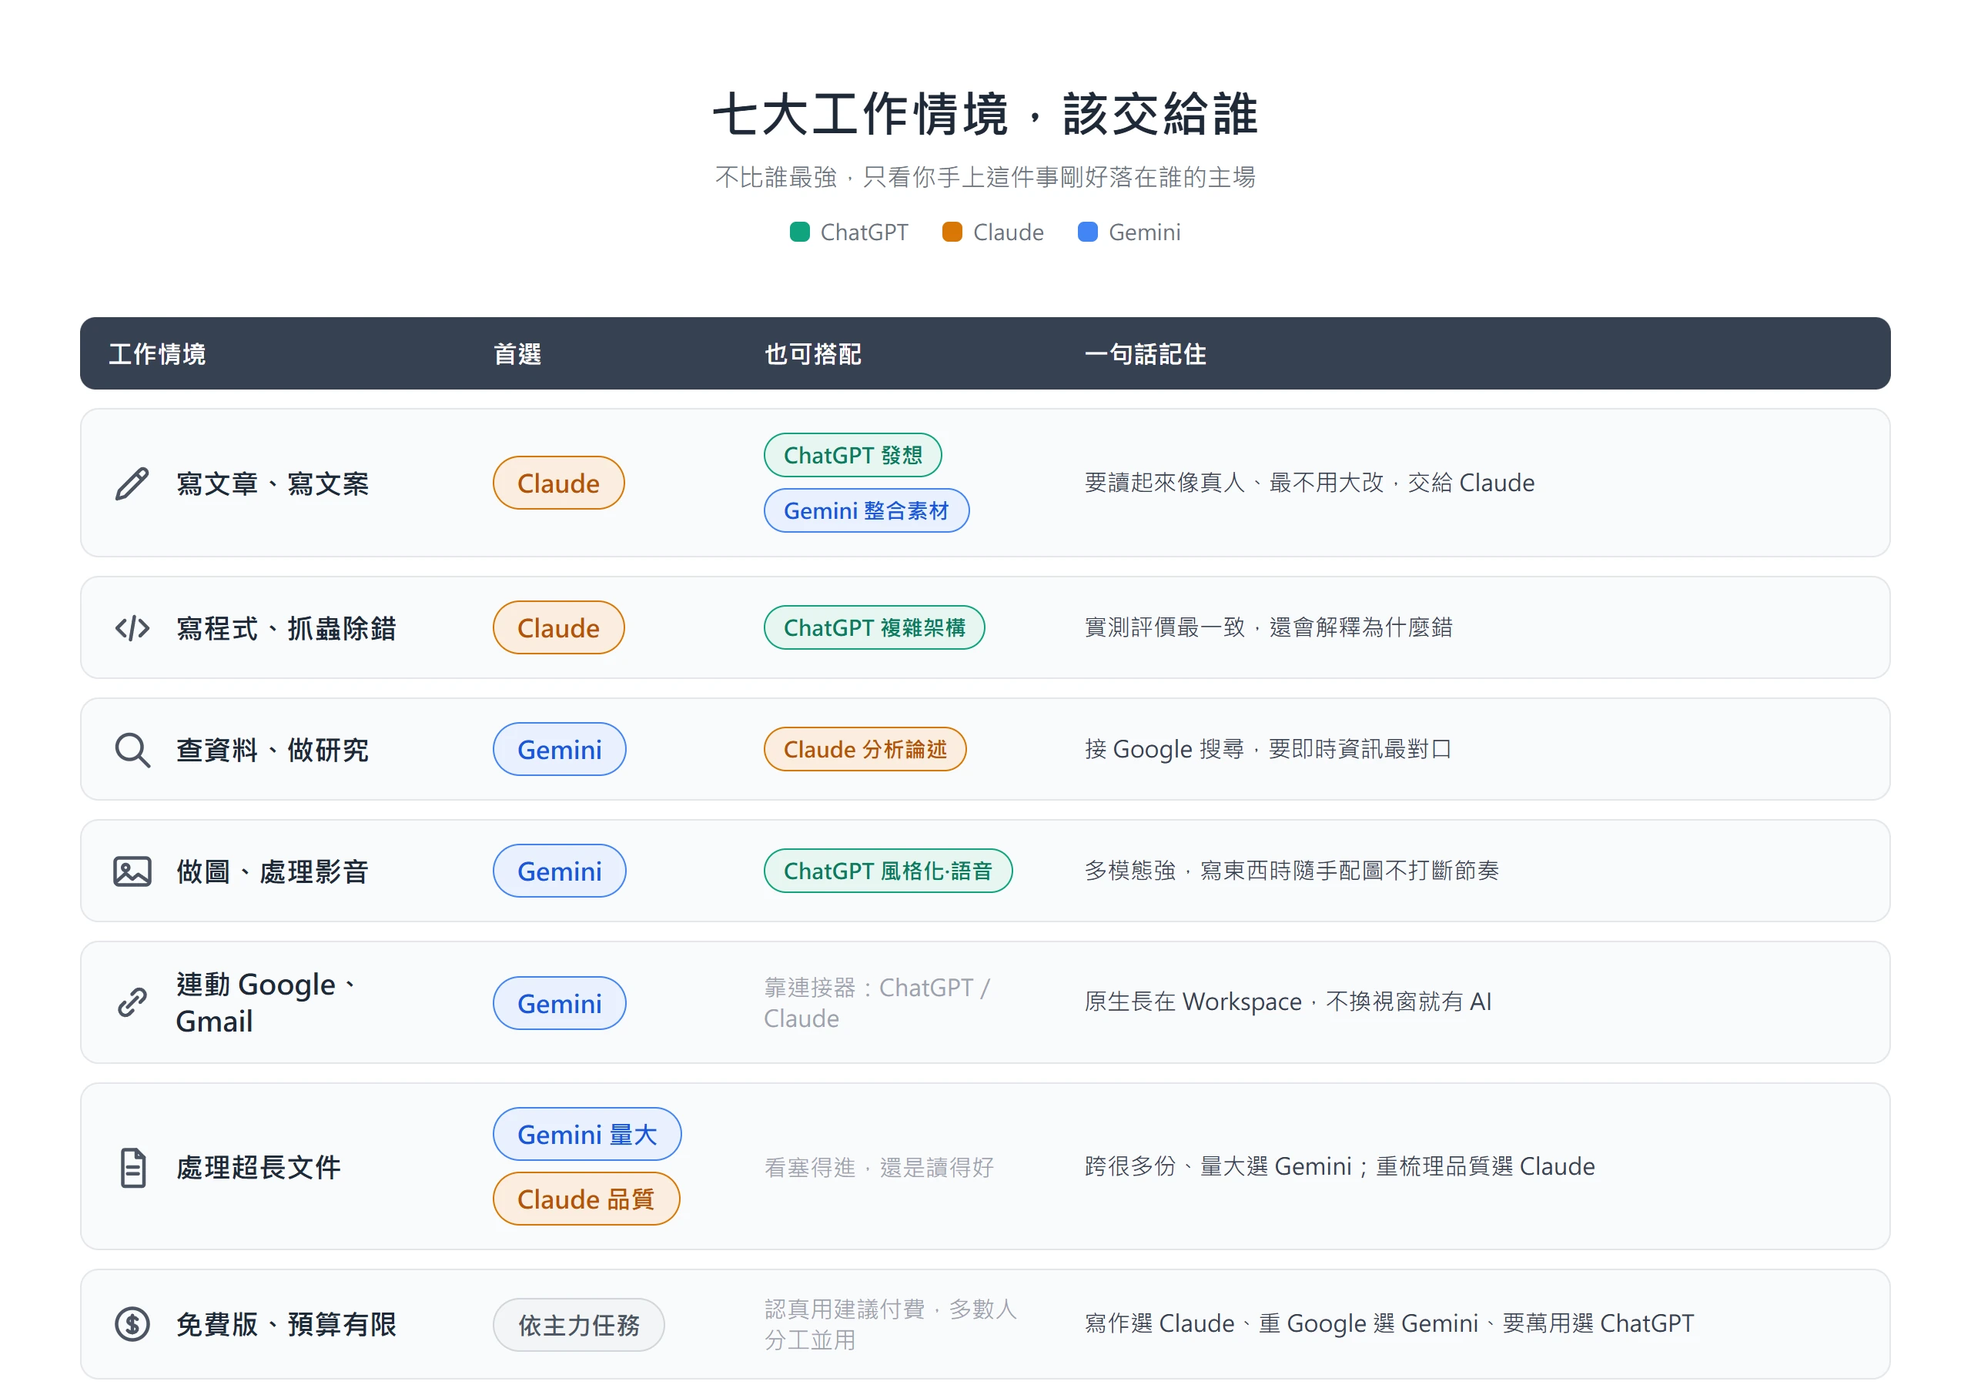This screenshot has width=1971, height=1398.
Task: Click the dollar coin icon beside 免費版、預算有限
Action: click(x=132, y=1324)
